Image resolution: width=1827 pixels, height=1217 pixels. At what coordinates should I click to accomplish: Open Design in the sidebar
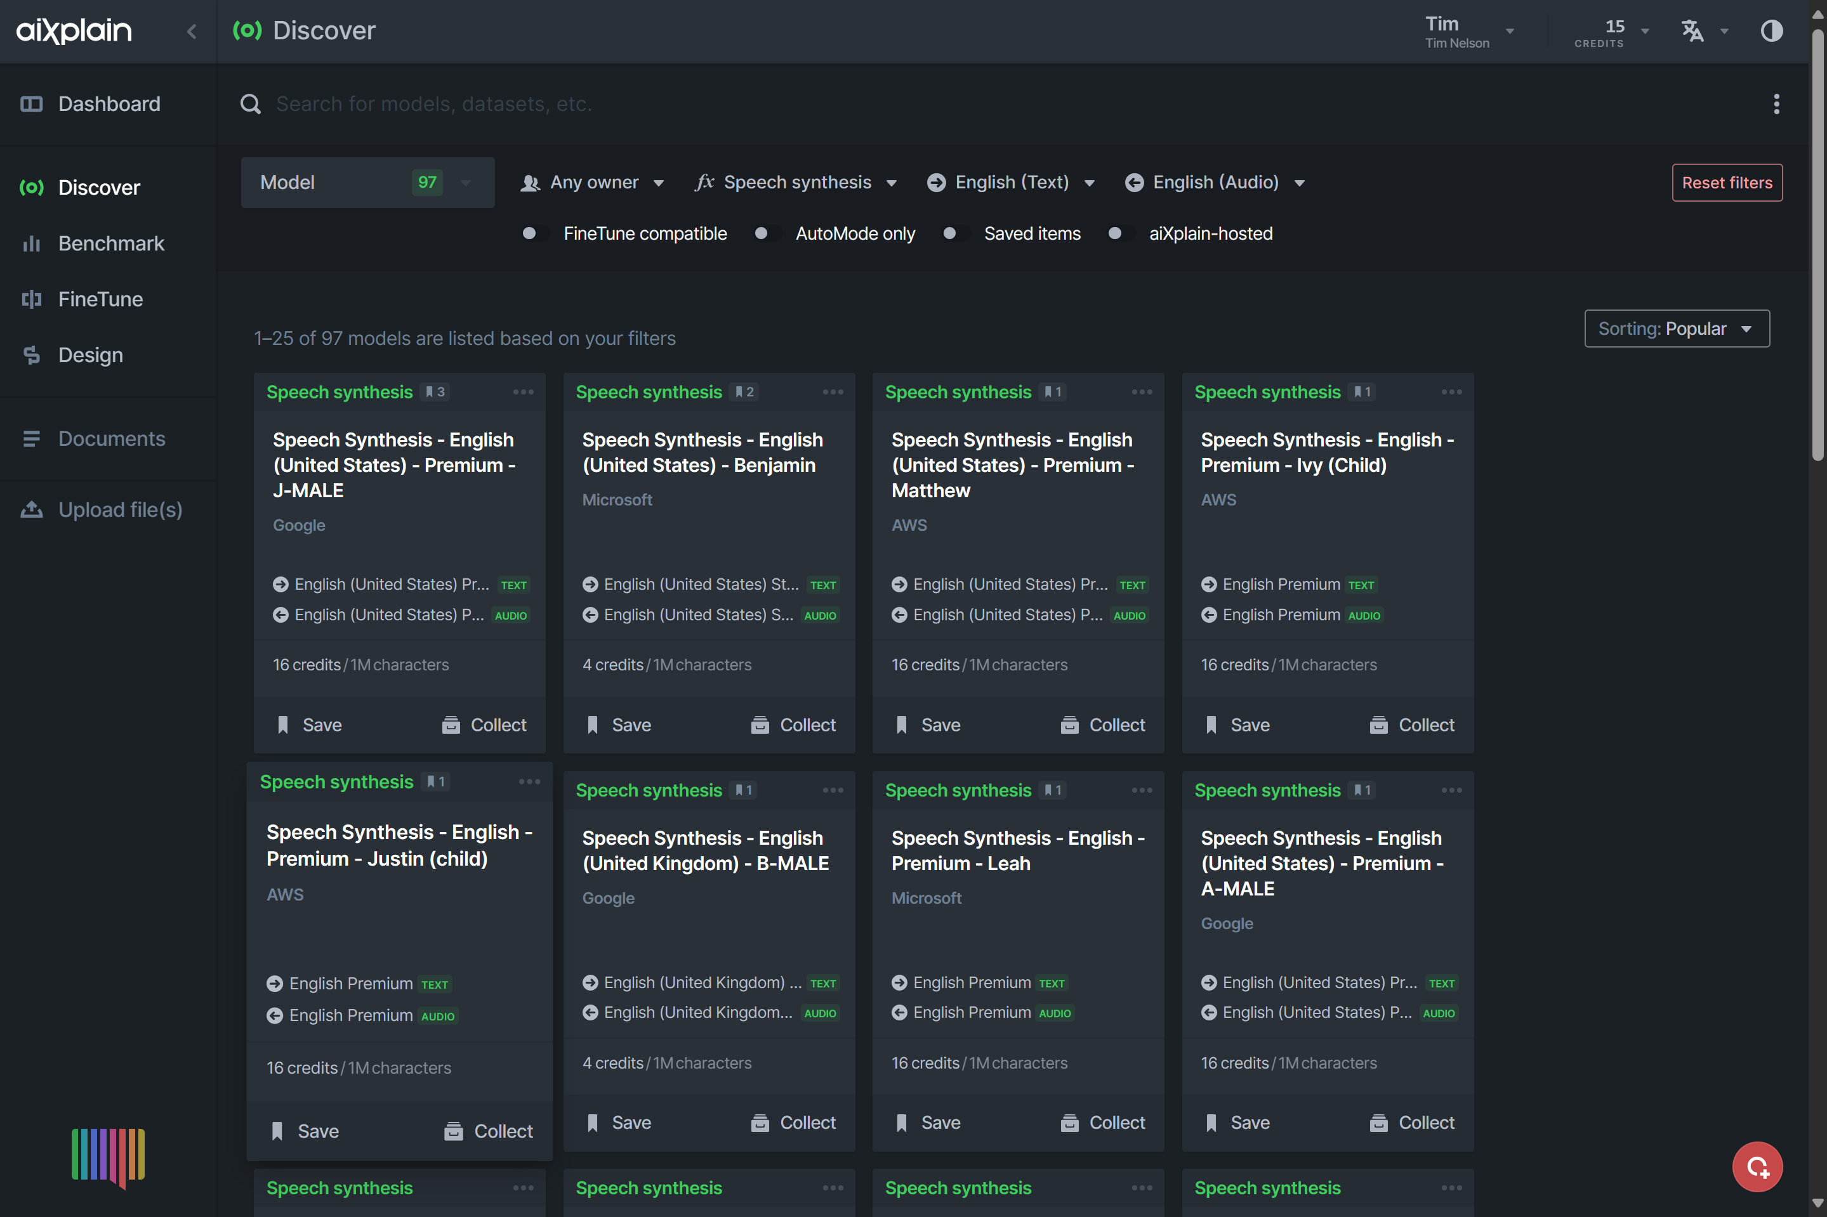[109, 355]
